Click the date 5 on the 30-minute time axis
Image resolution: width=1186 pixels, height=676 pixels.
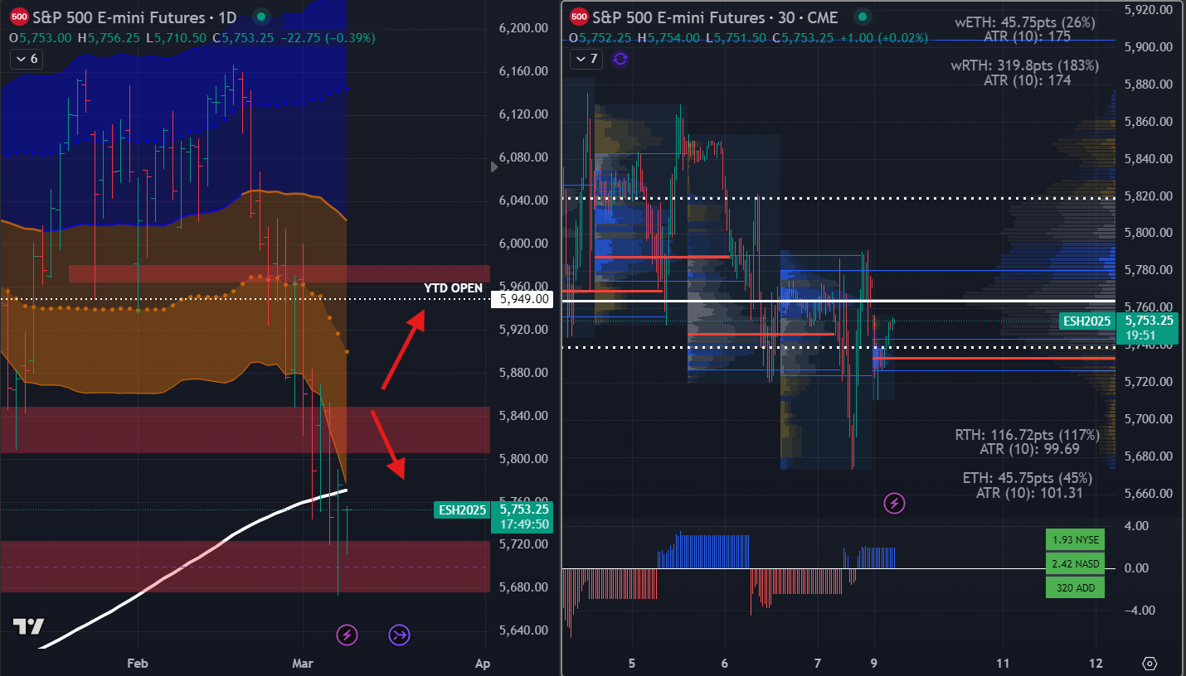click(632, 664)
